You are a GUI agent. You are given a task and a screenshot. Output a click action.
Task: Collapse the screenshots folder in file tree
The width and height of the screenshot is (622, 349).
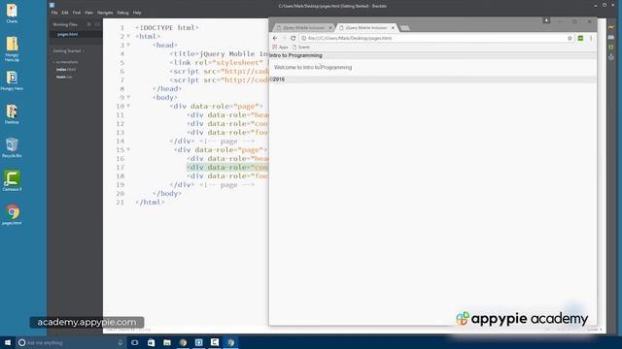[x=67, y=62]
